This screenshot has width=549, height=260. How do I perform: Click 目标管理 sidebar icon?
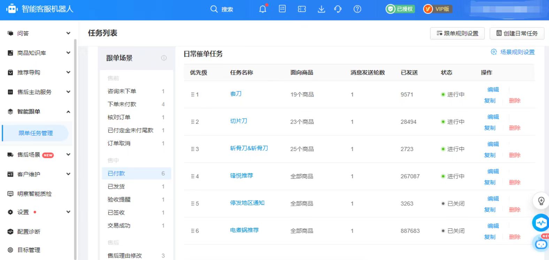tap(10, 250)
